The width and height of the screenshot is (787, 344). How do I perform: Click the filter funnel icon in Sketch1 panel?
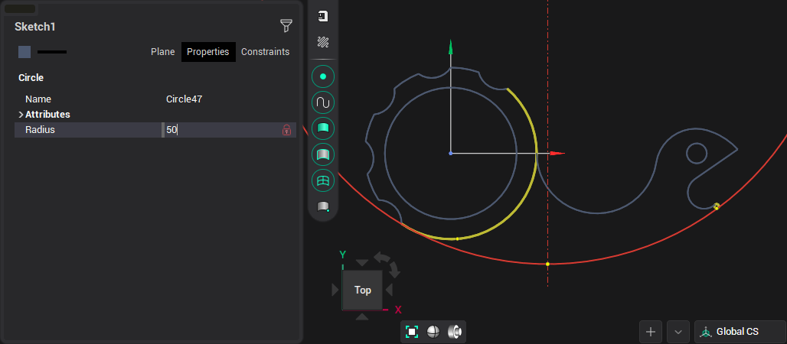(x=286, y=26)
